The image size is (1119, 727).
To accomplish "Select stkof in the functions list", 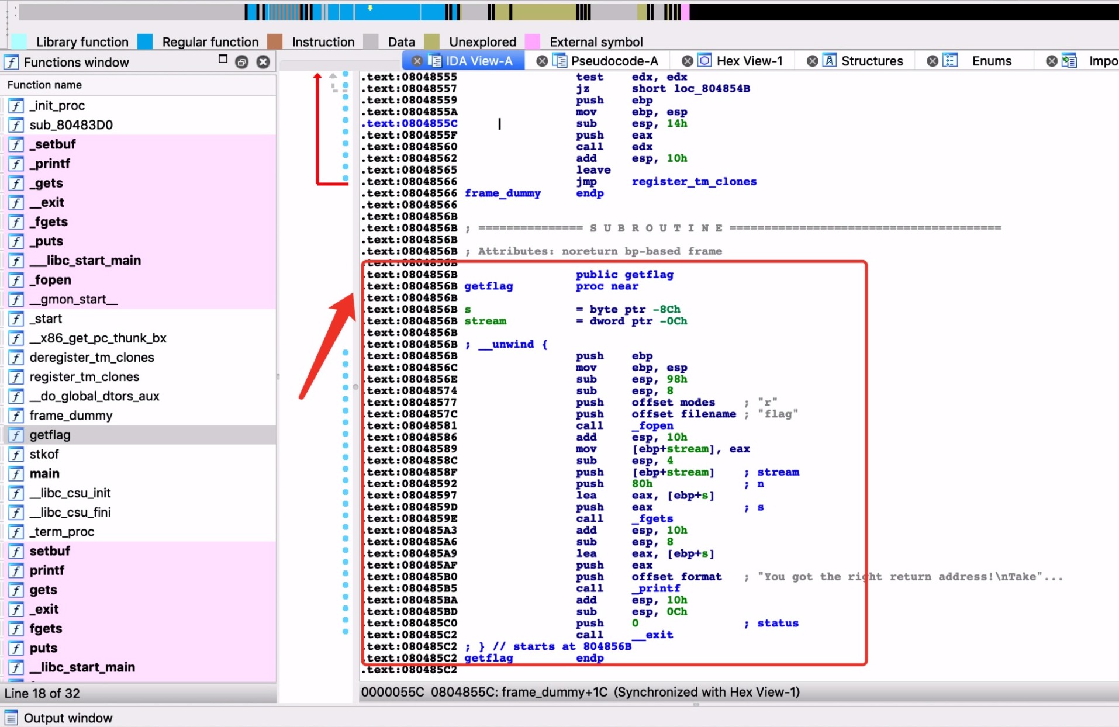I will [x=44, y=455].
